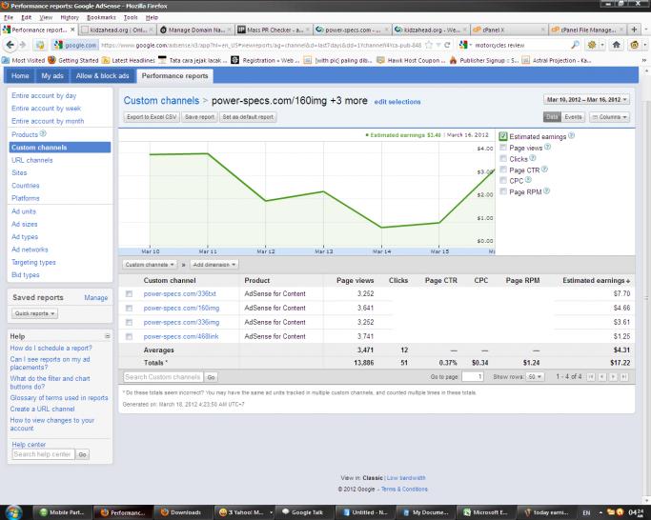Click the help icon beside CPC metric
This screenshot has height=520, width=651.
point(528,180)
